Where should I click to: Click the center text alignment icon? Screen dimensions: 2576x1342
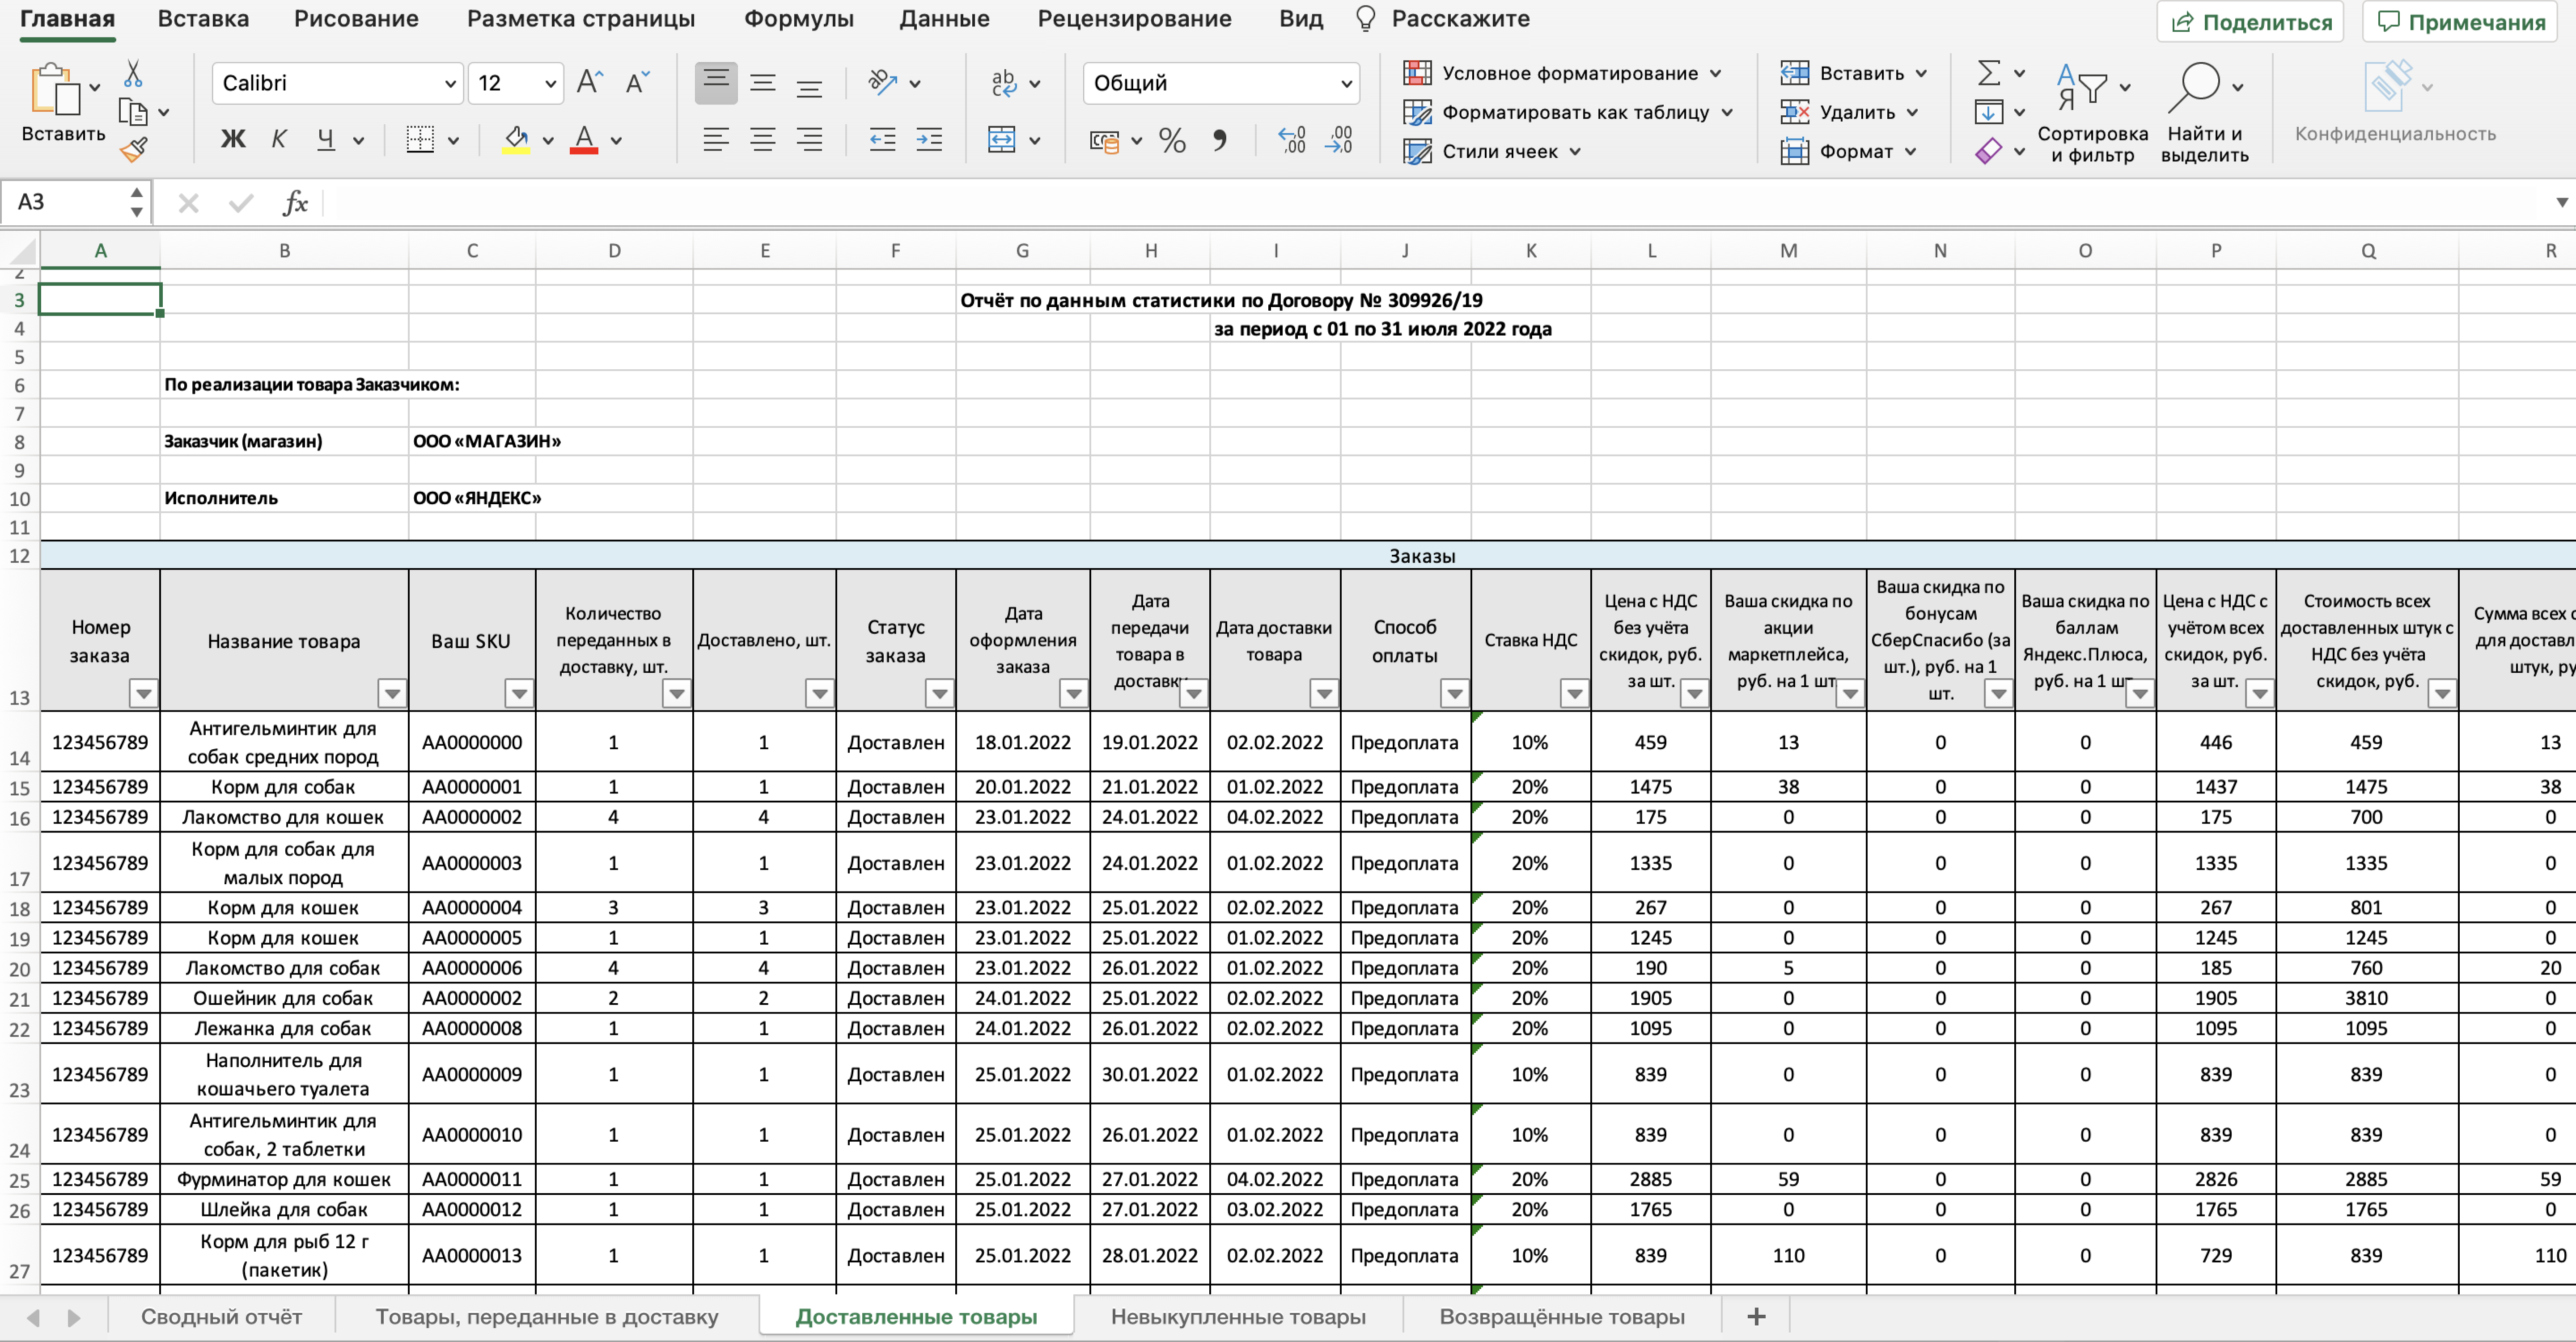coord(762,140)
